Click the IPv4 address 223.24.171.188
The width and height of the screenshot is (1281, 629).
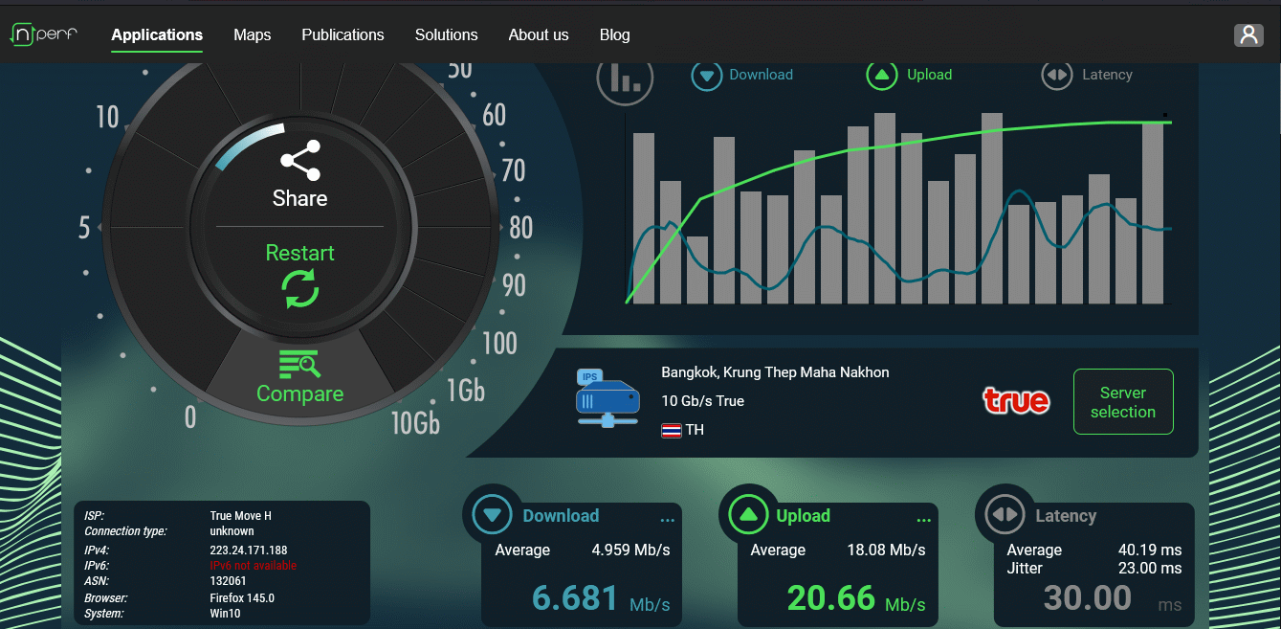(x=249, y=550)
